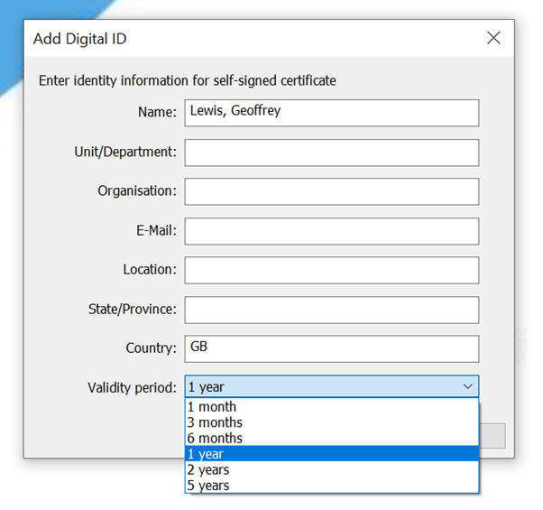Image resolution: width=543 pixels, height=510 pixels.
Task: Focus the Location input box
Action: (332, 270)
